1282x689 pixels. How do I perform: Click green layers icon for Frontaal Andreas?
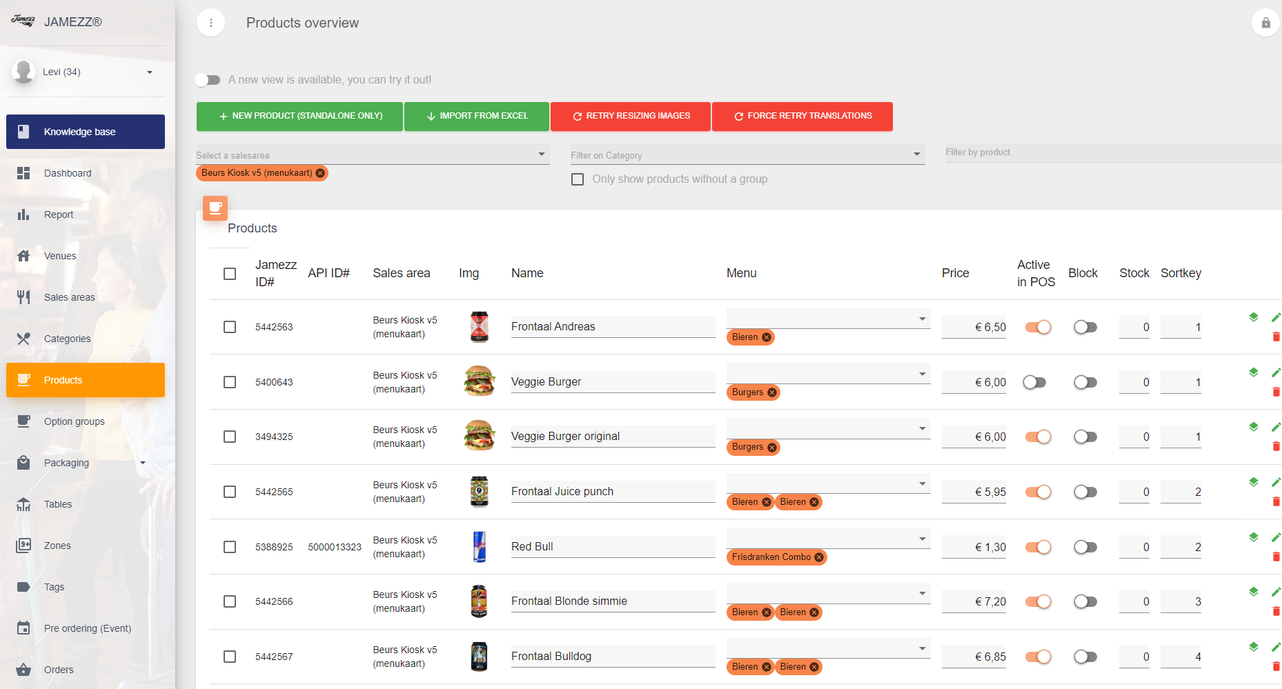click(x=1254, y=317)
